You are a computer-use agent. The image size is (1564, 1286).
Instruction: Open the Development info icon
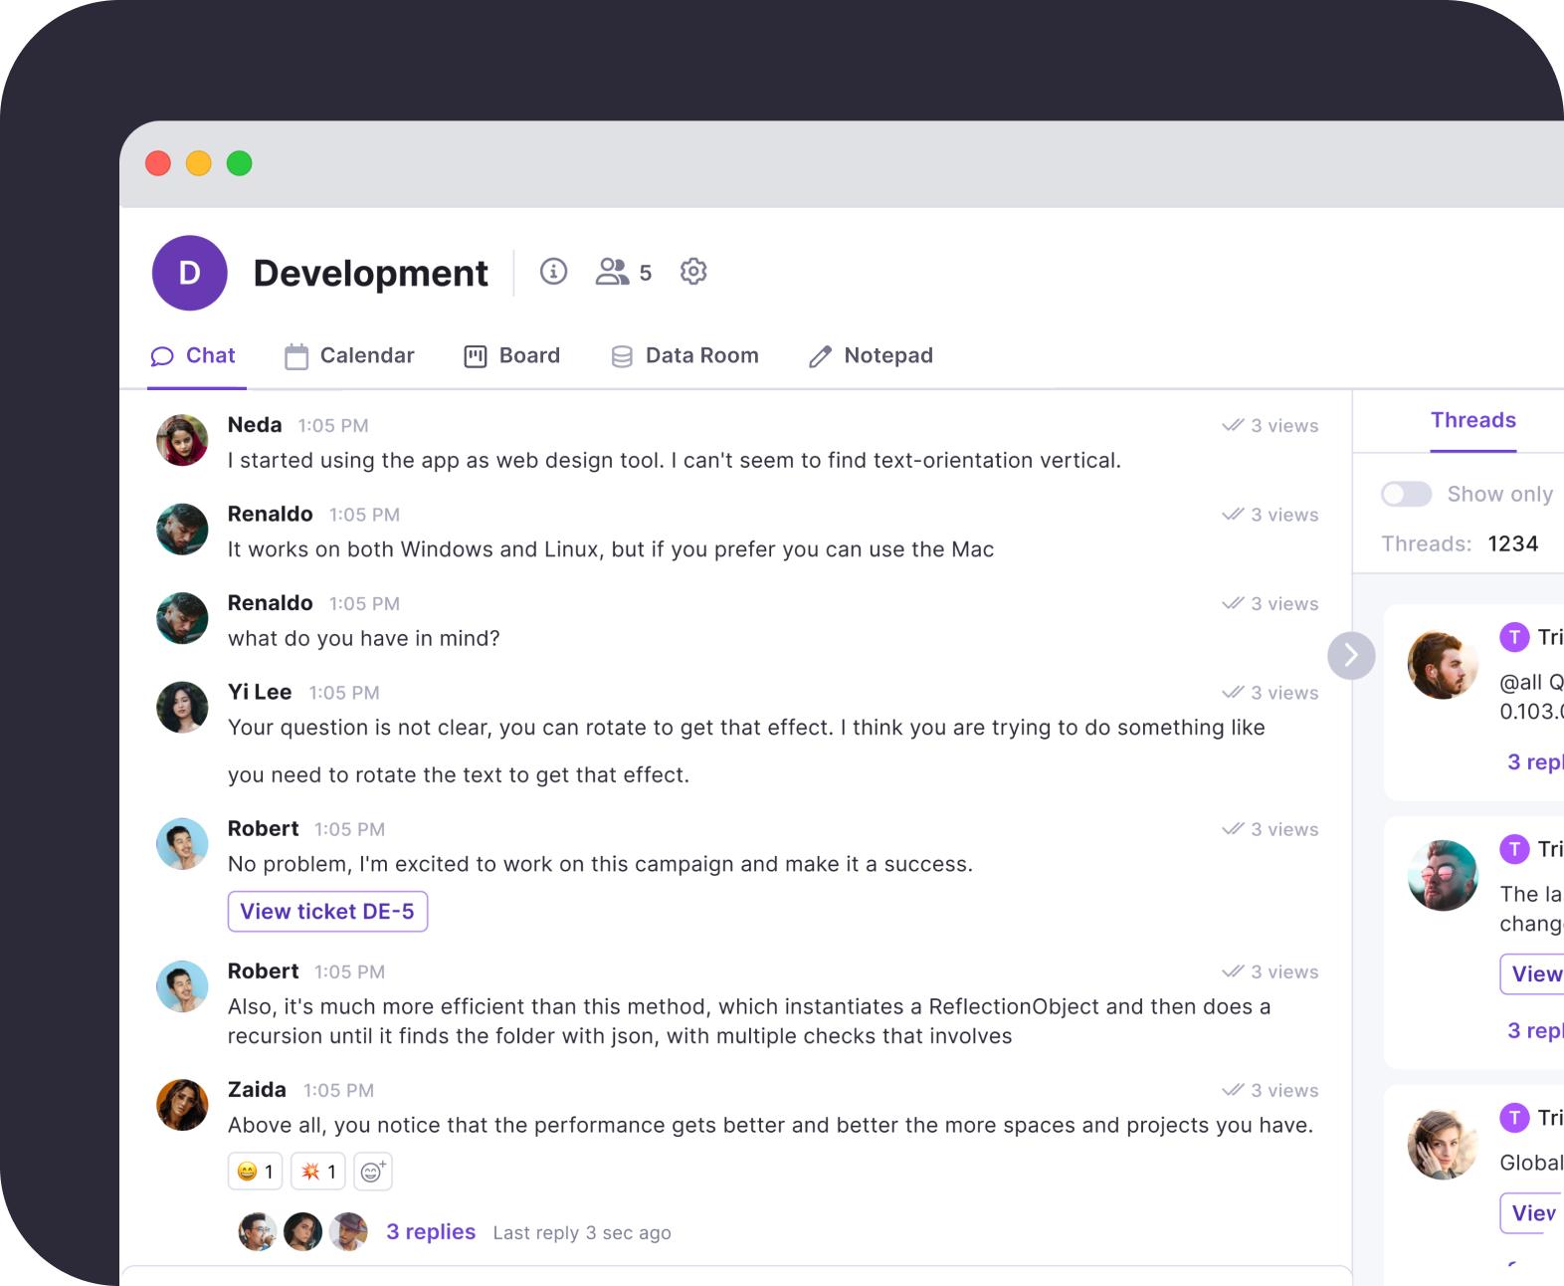tap(553, 272)
